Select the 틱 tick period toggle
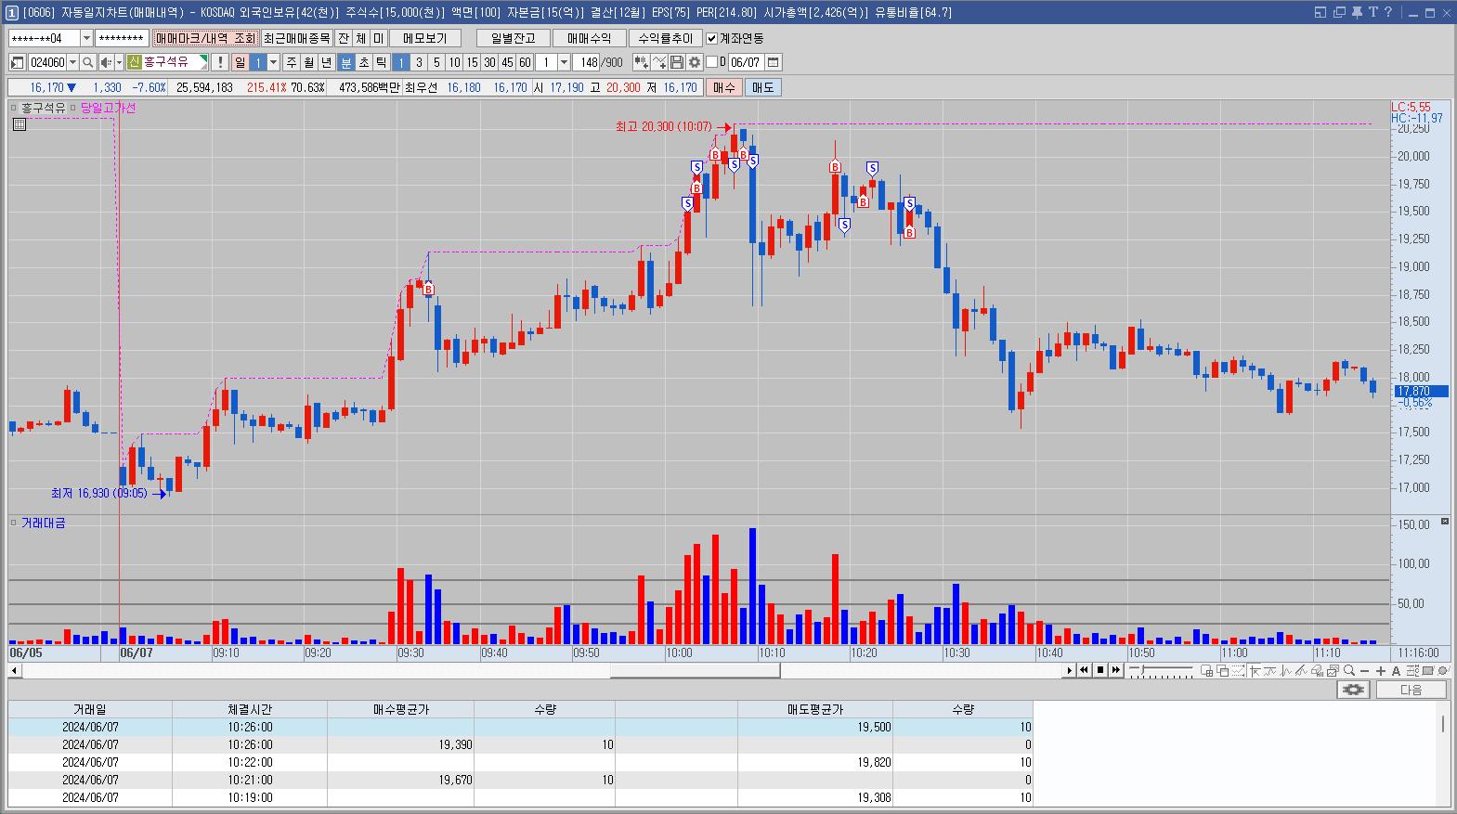 (x=382, y=62)
